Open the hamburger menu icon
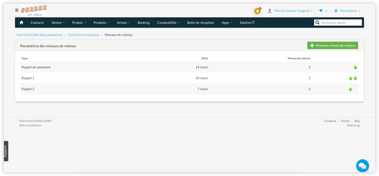The width and height of the screenshot is (379, 176). [x=17, y=10]
